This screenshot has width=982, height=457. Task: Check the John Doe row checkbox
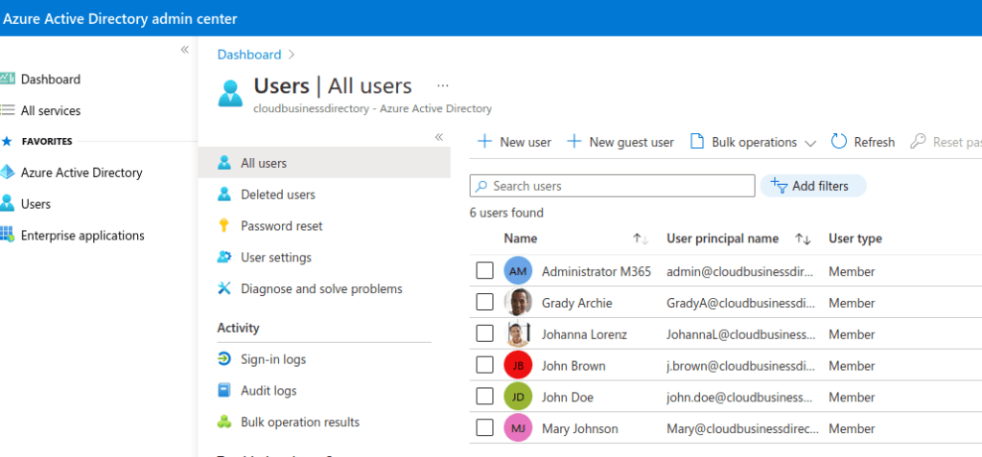coord(484,396)
